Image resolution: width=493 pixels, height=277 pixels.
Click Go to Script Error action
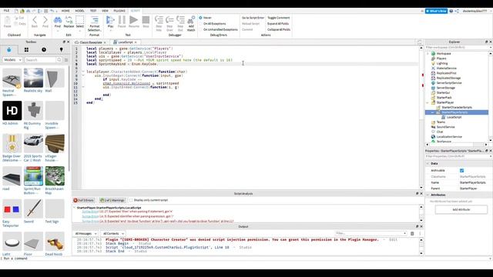tap(253, 18)
